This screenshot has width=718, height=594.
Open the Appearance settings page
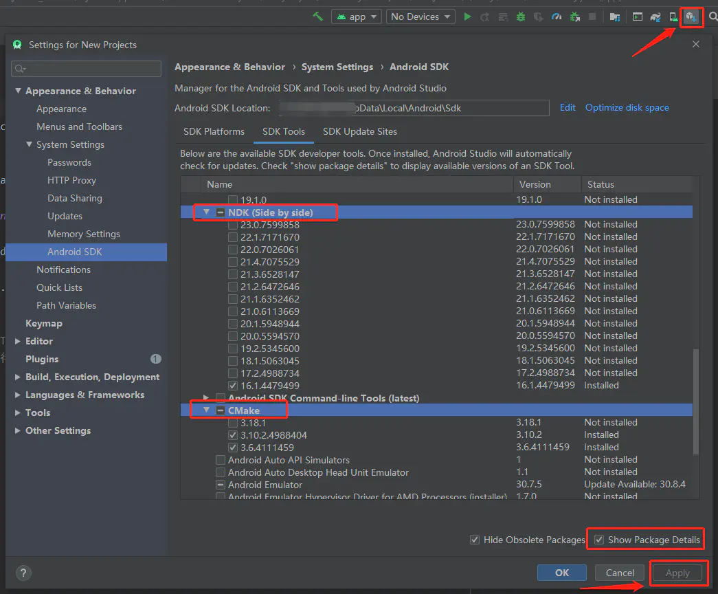61,109
